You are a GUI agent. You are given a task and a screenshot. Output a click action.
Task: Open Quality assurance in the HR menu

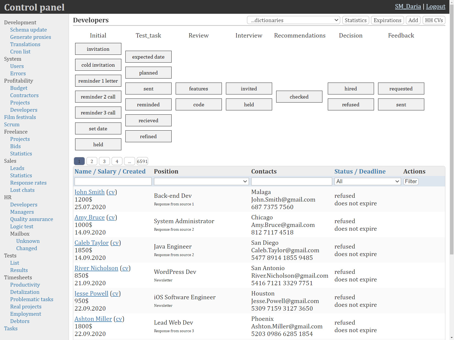click(32, 219)
